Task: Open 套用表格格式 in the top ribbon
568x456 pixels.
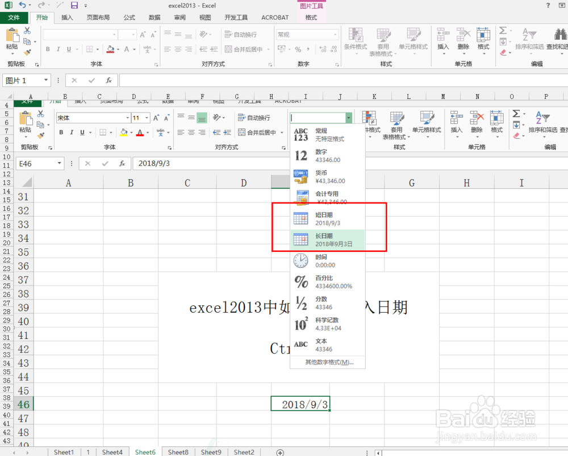Action: (383, 42)
